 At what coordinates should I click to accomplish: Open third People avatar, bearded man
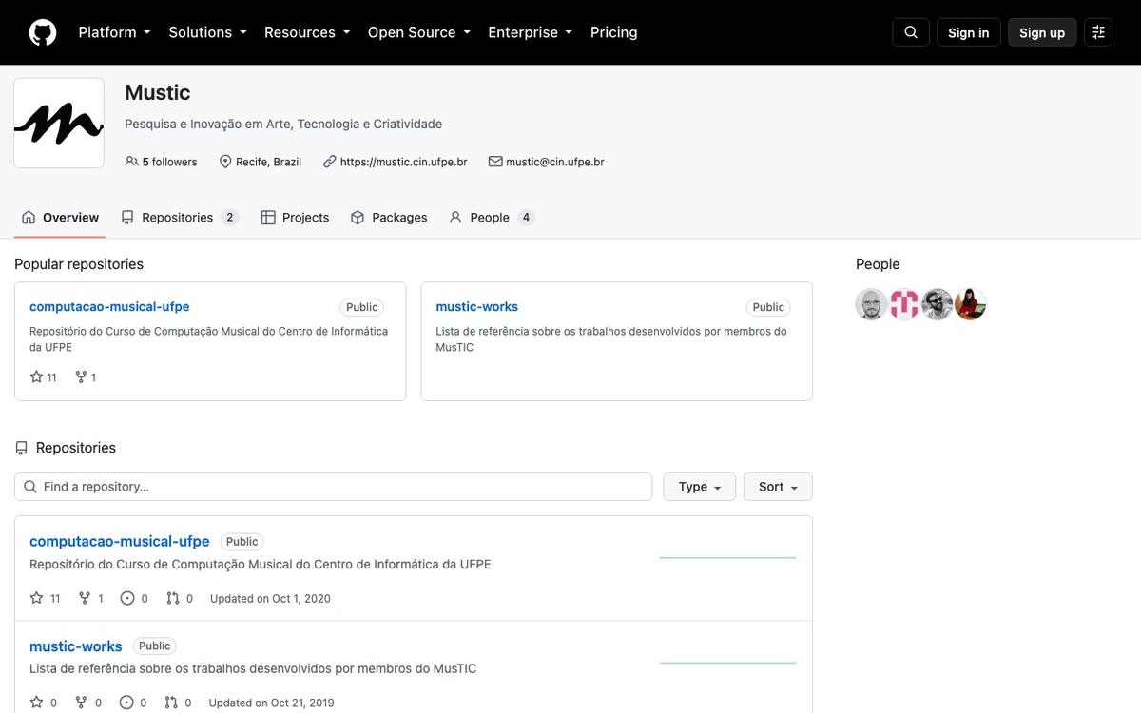coord(938,304)
